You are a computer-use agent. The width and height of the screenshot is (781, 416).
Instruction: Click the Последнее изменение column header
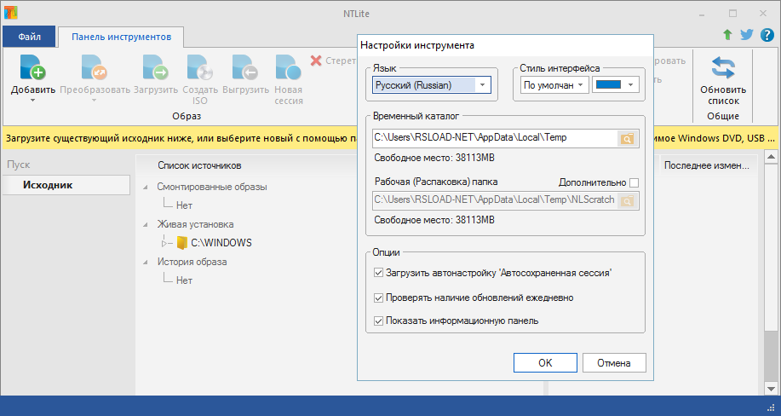click(706, 165)
